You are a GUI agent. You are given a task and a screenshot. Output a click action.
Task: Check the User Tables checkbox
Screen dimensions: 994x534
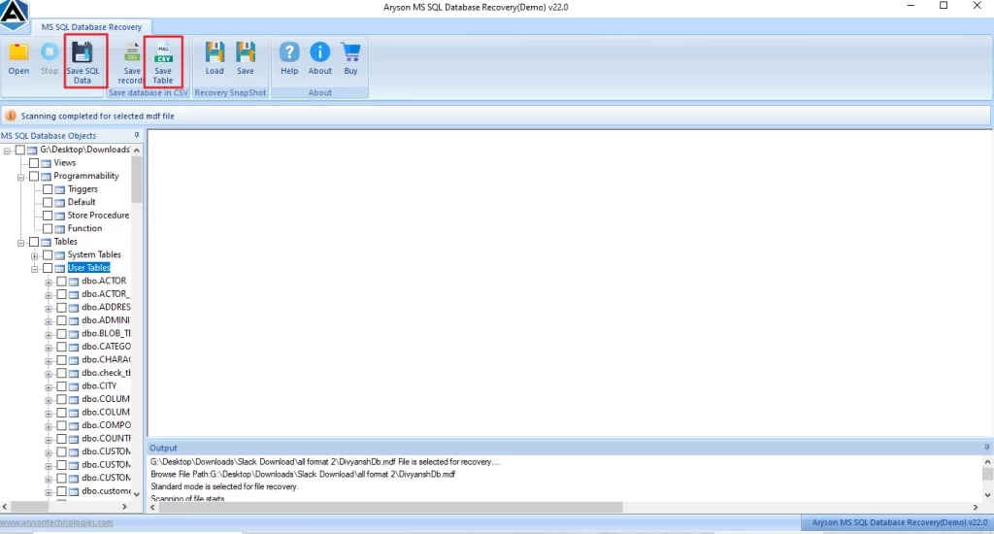tap(48, 268)
